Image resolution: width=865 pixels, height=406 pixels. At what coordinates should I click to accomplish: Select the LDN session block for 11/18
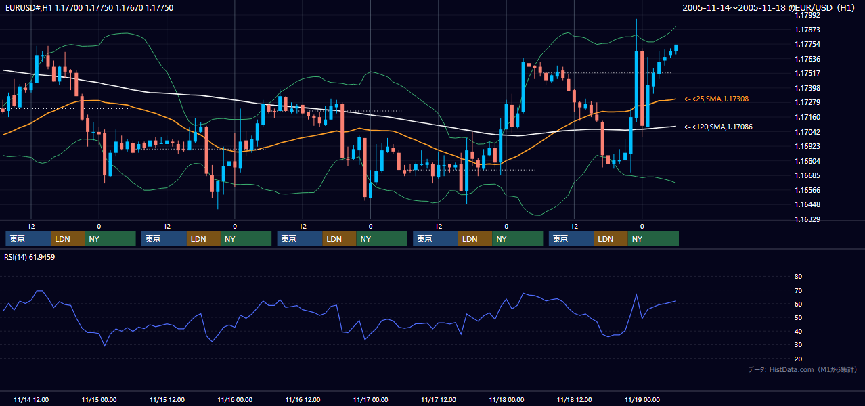pos(611,239)
